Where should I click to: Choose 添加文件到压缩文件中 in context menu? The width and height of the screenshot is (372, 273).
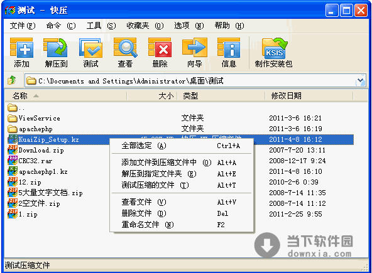tap(182, 163)
